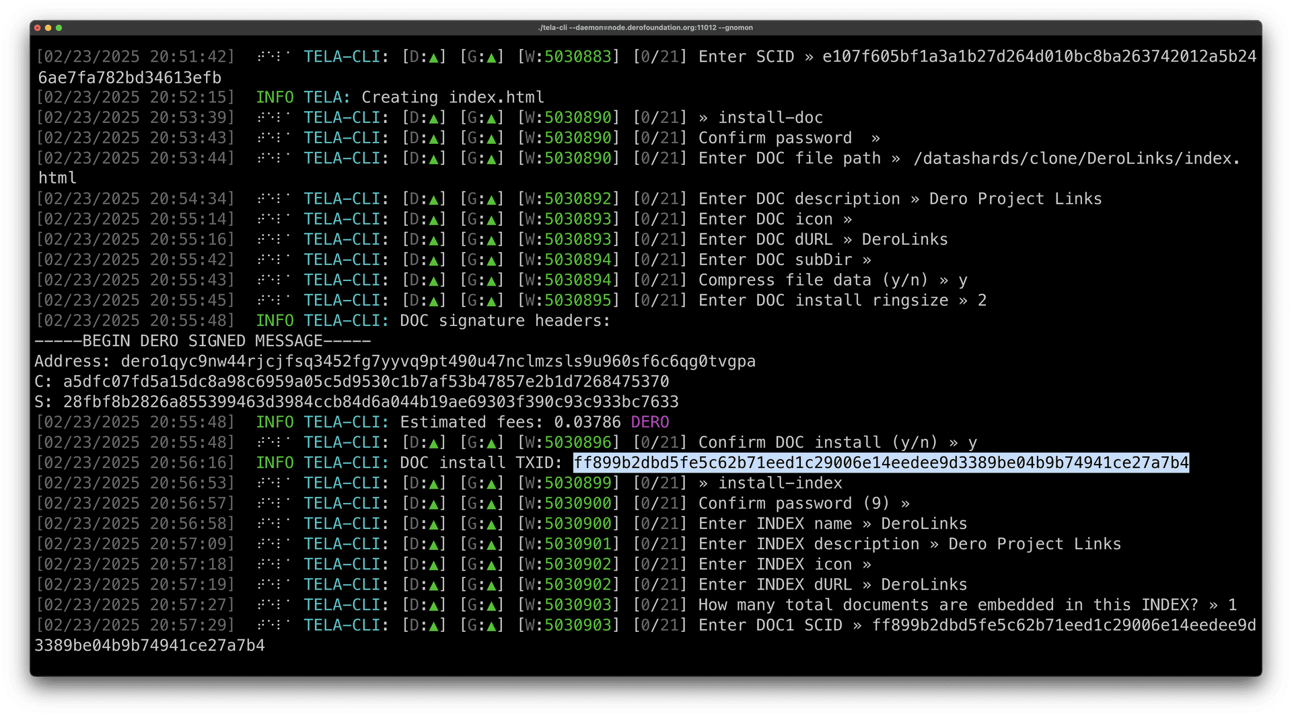Click the purple DERO label in estimated fees line
This screenshot has height=716, width=1292.
[x=649, y=422]
